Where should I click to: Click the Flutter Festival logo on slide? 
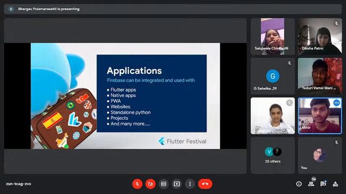pyautogui.click(x=183, y=141)
